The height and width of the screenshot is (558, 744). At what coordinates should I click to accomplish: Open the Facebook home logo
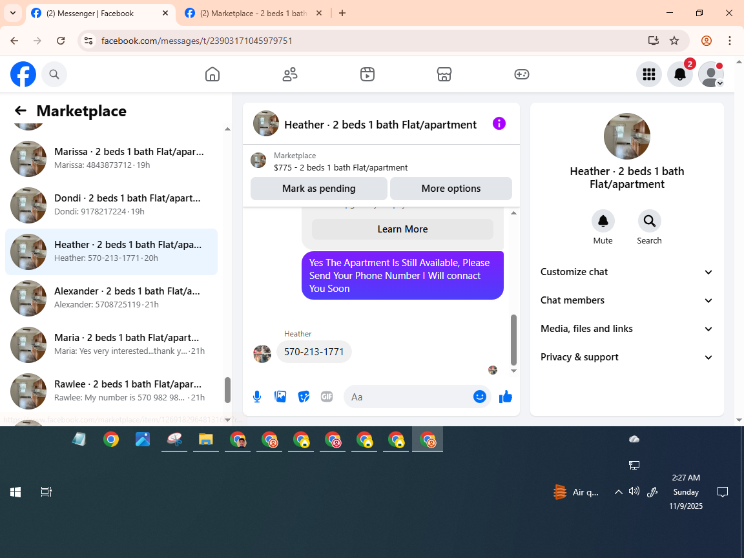coord(23,74)
